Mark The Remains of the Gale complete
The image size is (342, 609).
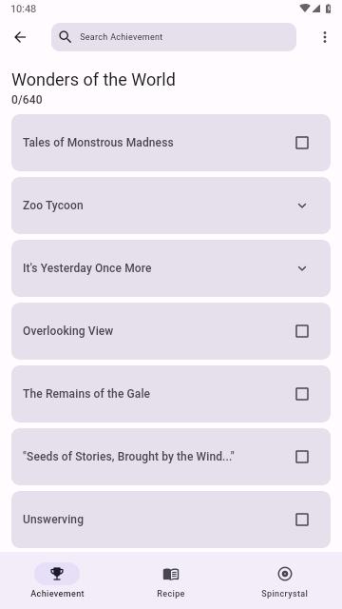pyautogui.click(x=302, y=394)
